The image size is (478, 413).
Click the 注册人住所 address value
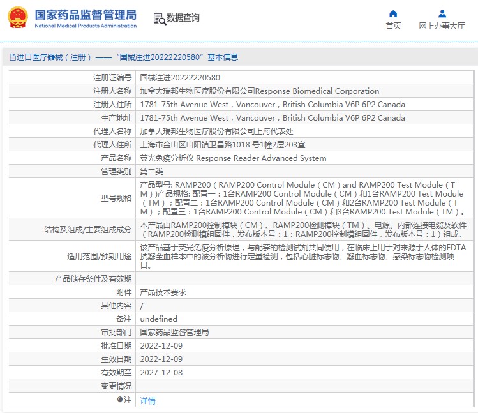pyautogui.click(x=273, y=104)
